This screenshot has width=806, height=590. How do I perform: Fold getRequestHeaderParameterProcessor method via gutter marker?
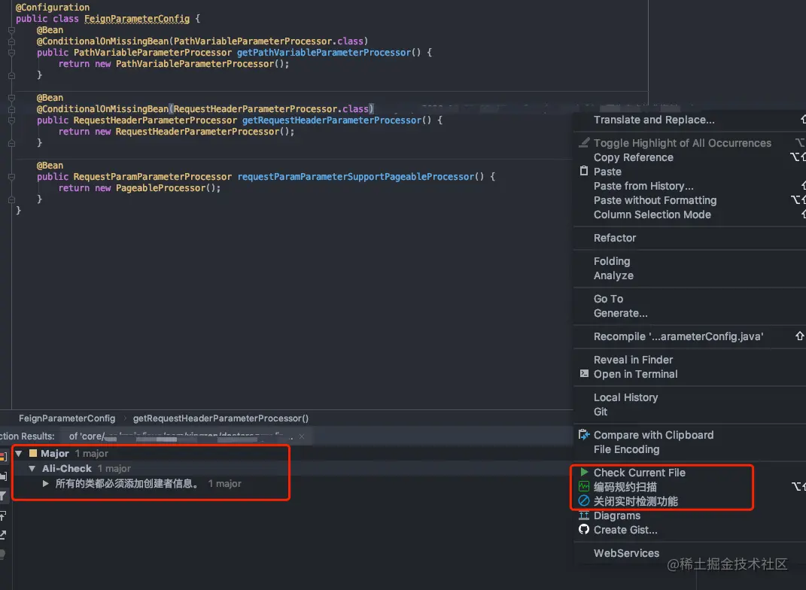[11, 120]
